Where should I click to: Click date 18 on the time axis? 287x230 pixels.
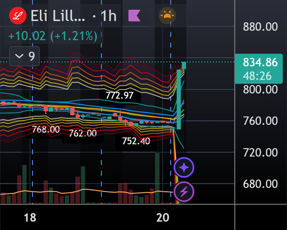[30, 218]
